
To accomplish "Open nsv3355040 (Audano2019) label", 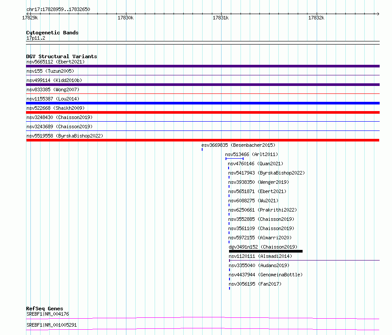I will click(259, 265).
